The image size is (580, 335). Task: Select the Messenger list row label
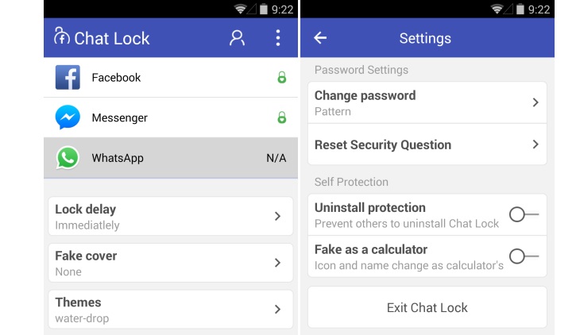[x=119, y=117]
